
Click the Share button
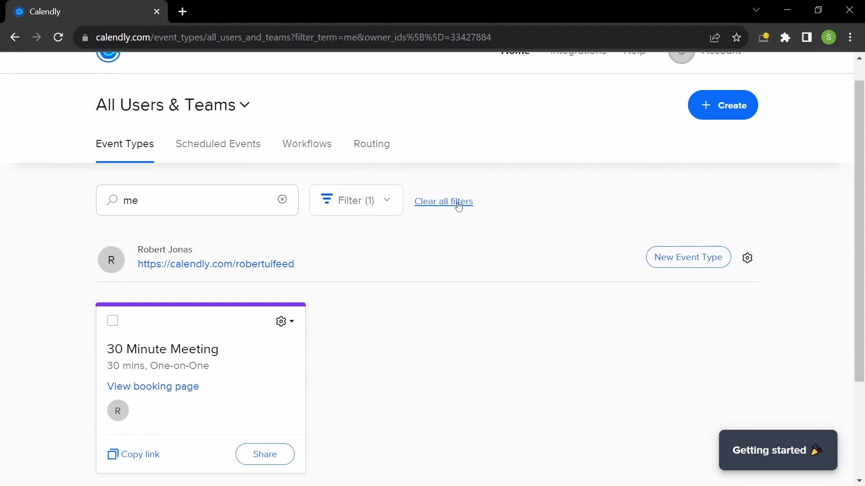click(x=265, y=454)
